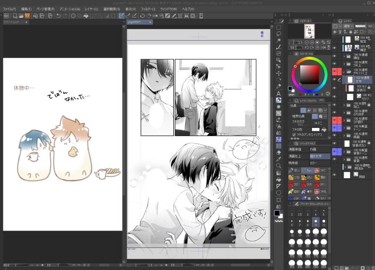375x270 pixels.
Task: Select the Fill bucket tool in tool palette
Action: click(x=278, y=180)
